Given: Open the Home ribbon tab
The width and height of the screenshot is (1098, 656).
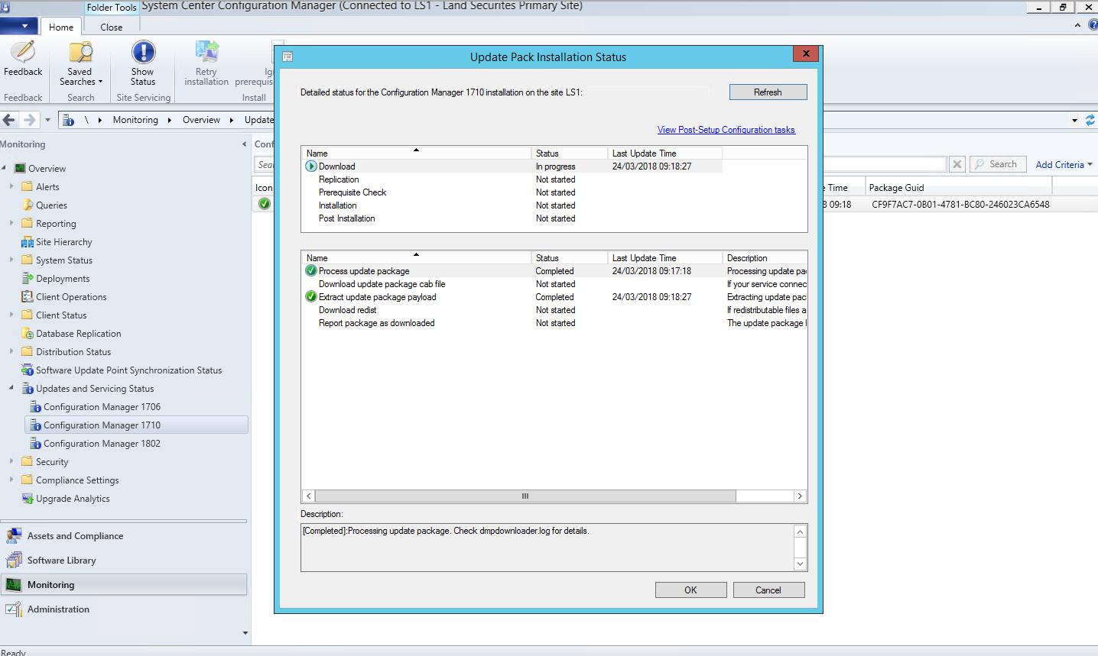Looking at the screenshot, I should pyautogui.click(x=61, y=27).
